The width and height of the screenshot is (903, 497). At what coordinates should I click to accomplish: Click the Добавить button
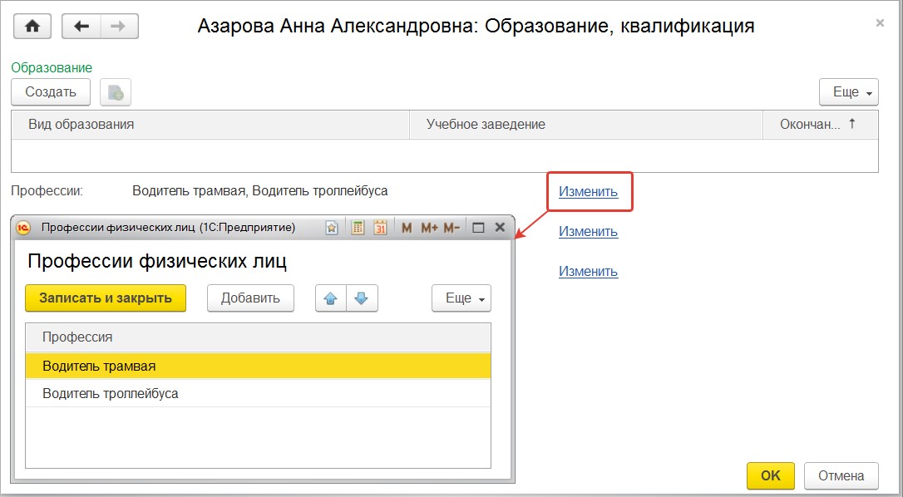pos(250,298)
